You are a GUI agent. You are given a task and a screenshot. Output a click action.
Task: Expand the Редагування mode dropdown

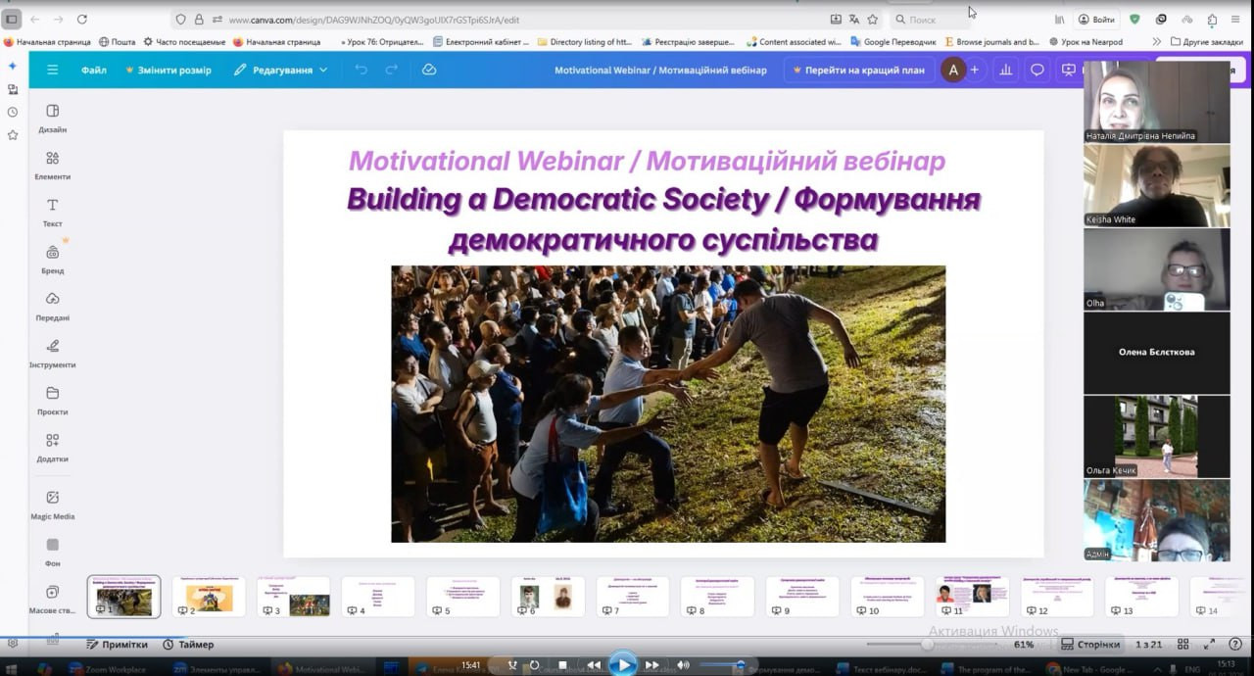click(x=281, y=70)
